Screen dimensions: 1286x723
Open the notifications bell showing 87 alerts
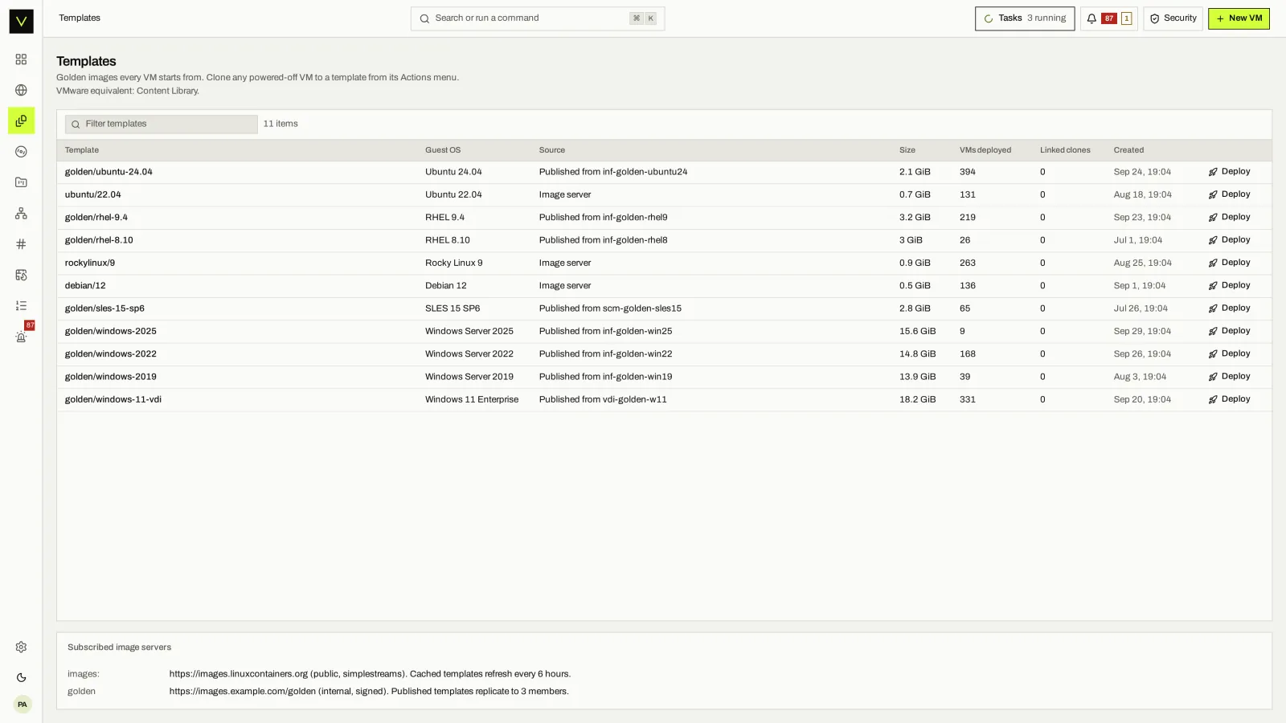(1108, 18)
